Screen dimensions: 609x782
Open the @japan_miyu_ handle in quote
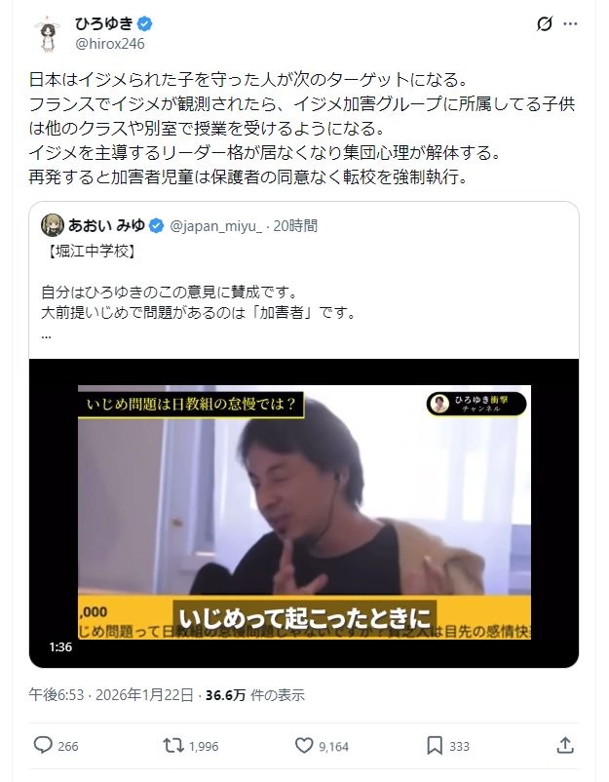pyautogui.click(x=215, y=226)
